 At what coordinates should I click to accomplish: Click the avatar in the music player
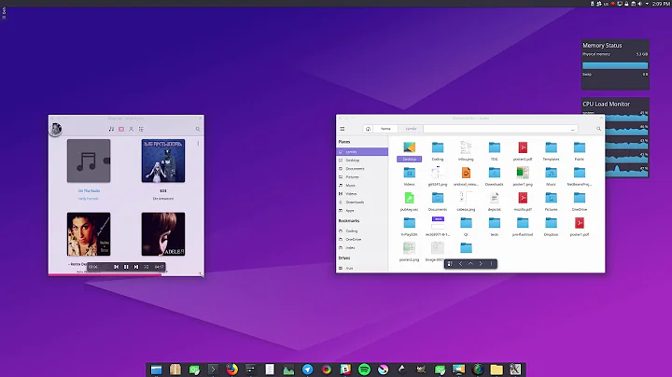click(x=56, y=129)
